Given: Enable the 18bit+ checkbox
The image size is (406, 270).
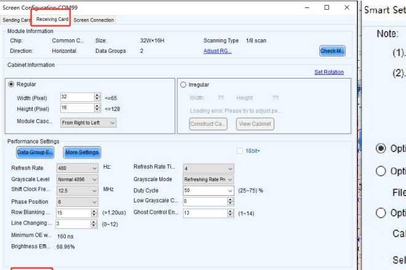Looking at the screenshot, I should [x=240, y=151].
